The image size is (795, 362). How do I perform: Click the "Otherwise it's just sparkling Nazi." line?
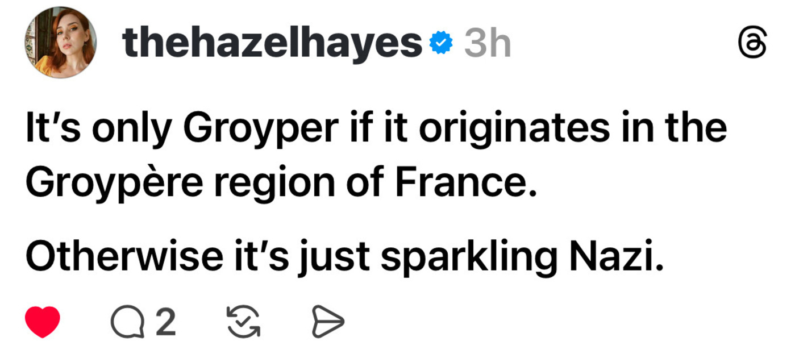345,257
